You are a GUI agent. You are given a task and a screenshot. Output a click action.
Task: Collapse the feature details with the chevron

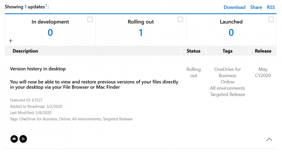269,140
